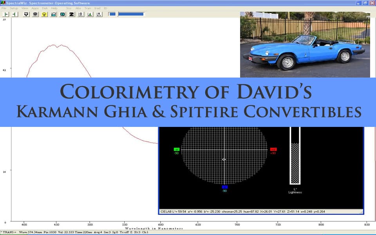Click the vertical autoscale arrow icon
Image resolution: width=376 pixels, height=235 pixels.
click(x=81, y=14)
